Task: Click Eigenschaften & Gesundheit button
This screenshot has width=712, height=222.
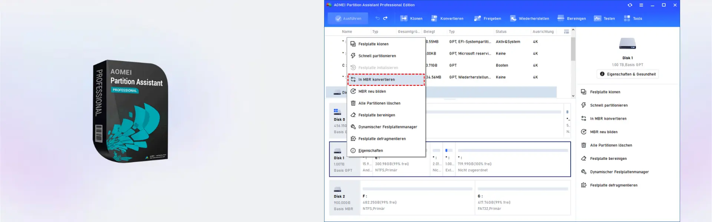Action: 627,74
